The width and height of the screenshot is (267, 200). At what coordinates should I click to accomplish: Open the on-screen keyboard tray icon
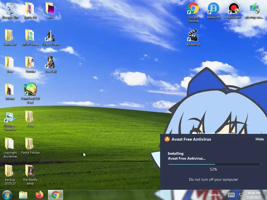click(x=231, y=195)
